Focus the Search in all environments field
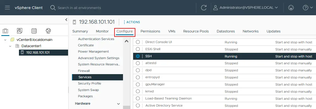Image resolution: width=316 pixels, height=109 pixels. point(79,8)
